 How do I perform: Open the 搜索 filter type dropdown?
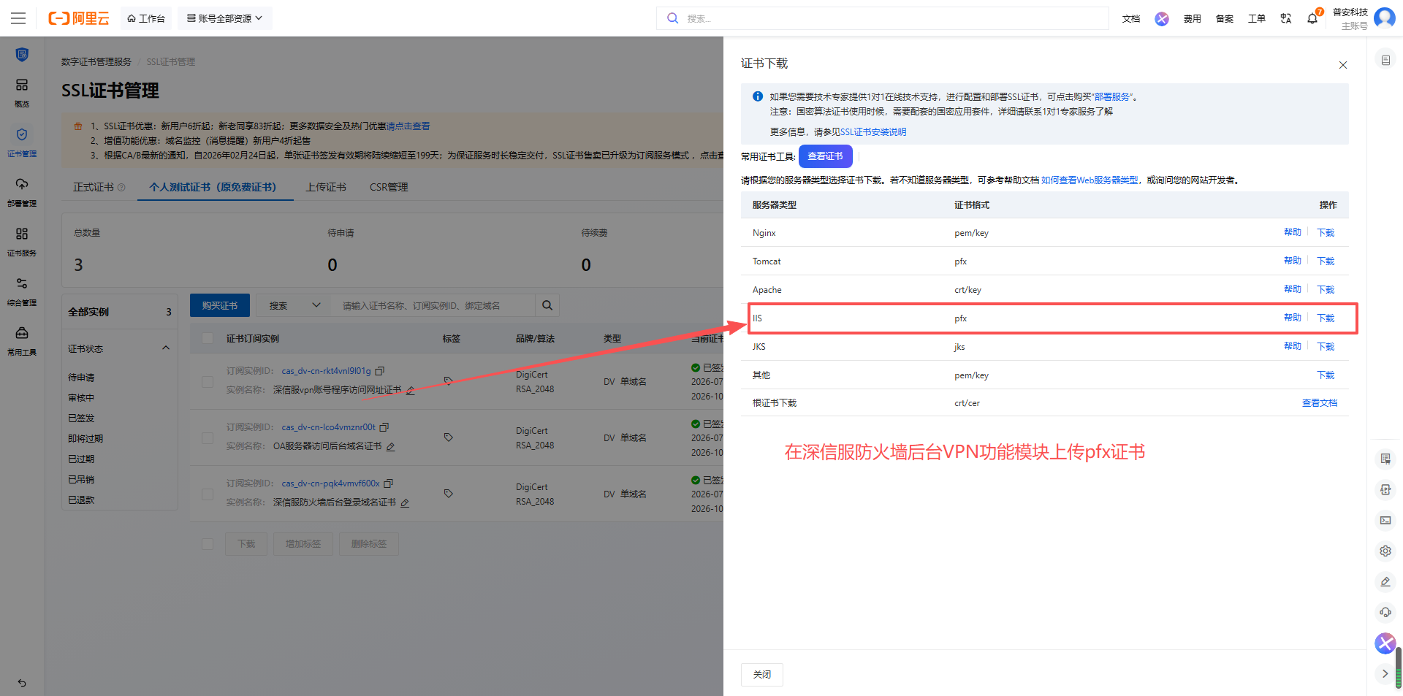[294, 305]
